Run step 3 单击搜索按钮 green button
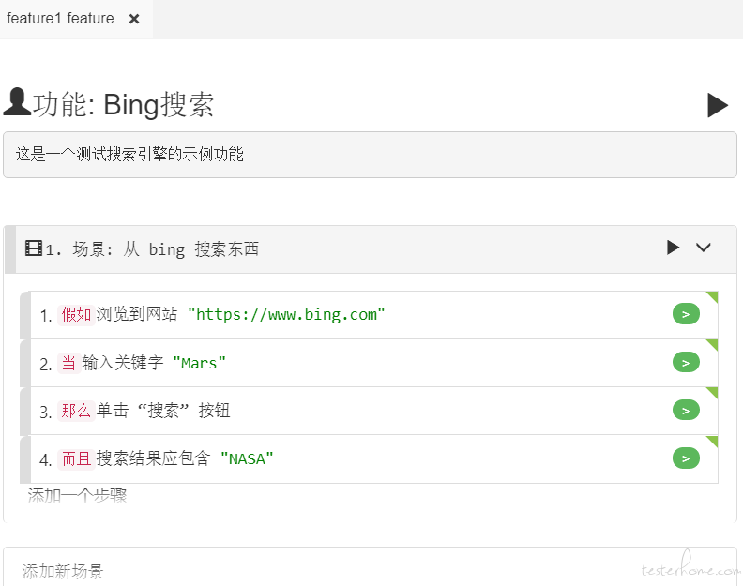 (686, 411)
